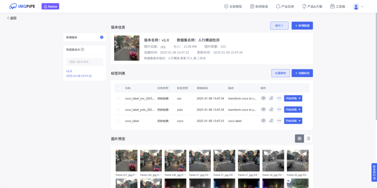Edit the coco_label_yolo label with pencil icon

(271, 110)
